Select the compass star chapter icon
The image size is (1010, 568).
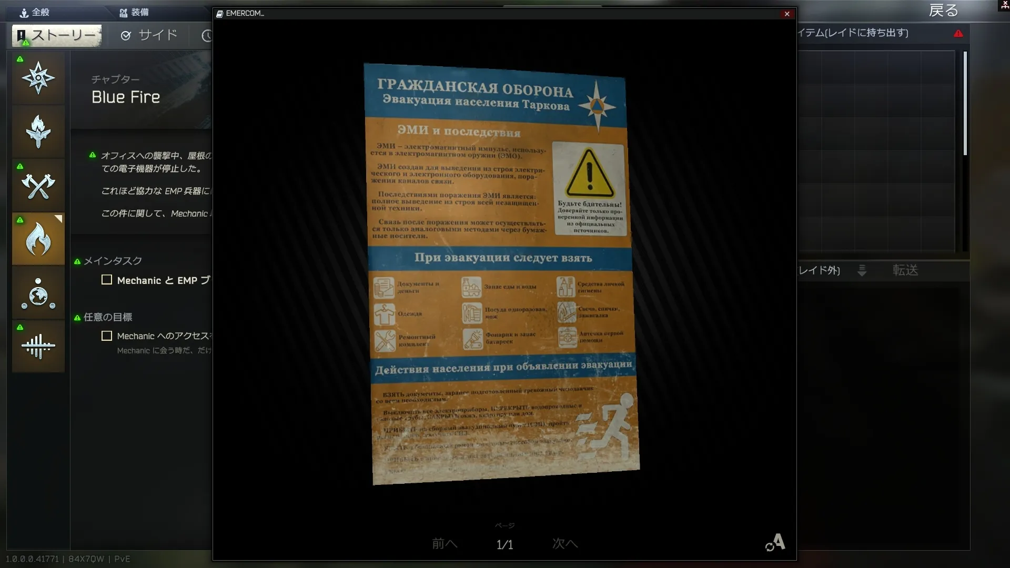click(38, 78)
